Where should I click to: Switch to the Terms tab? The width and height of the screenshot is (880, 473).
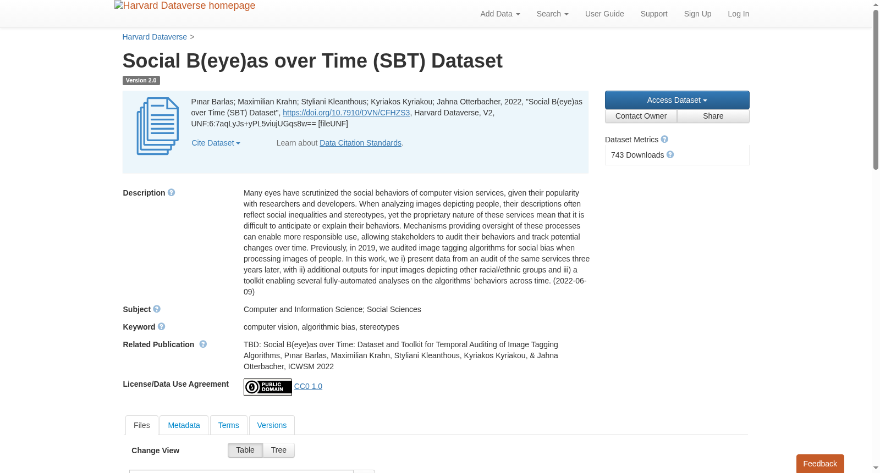tap(229, 425)
